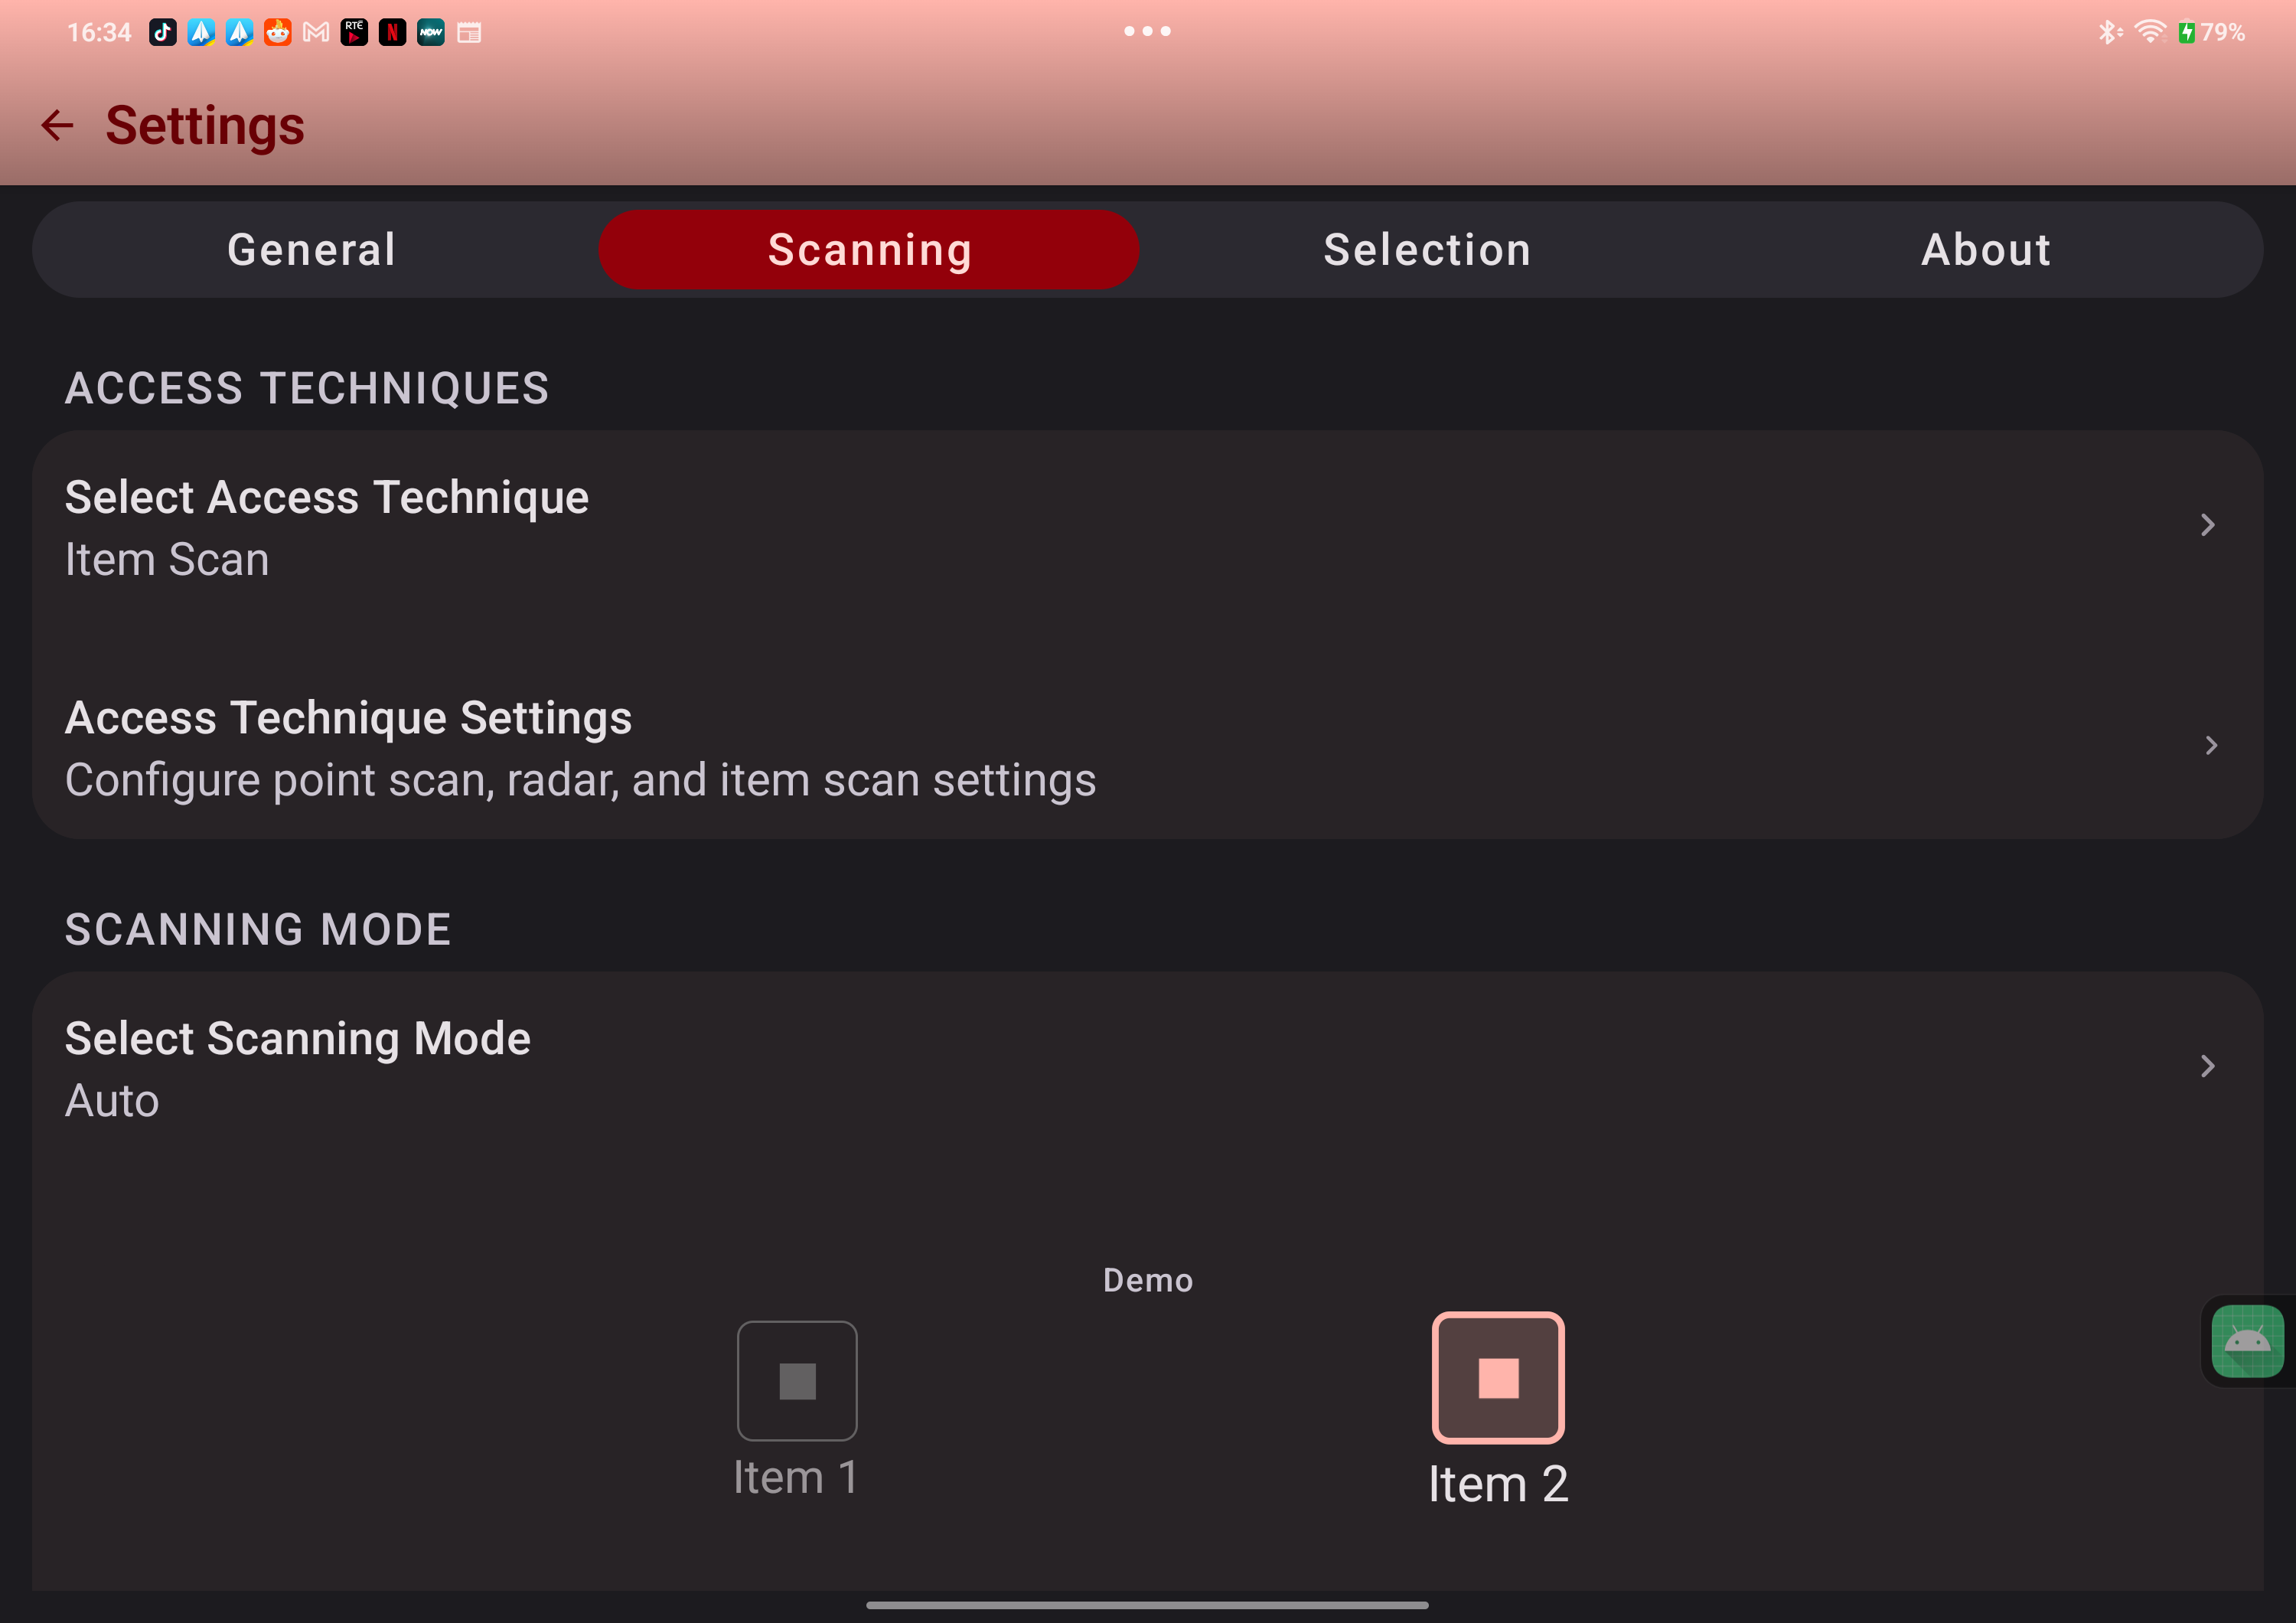
Task: Open Access Technique Settings row
Action: pos(1147,748)
